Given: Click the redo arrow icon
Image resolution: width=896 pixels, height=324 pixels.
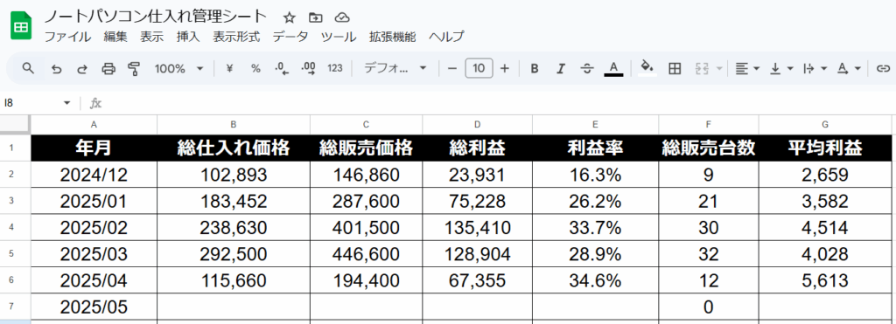Looking at the screenshot, I should click(82, 69).
